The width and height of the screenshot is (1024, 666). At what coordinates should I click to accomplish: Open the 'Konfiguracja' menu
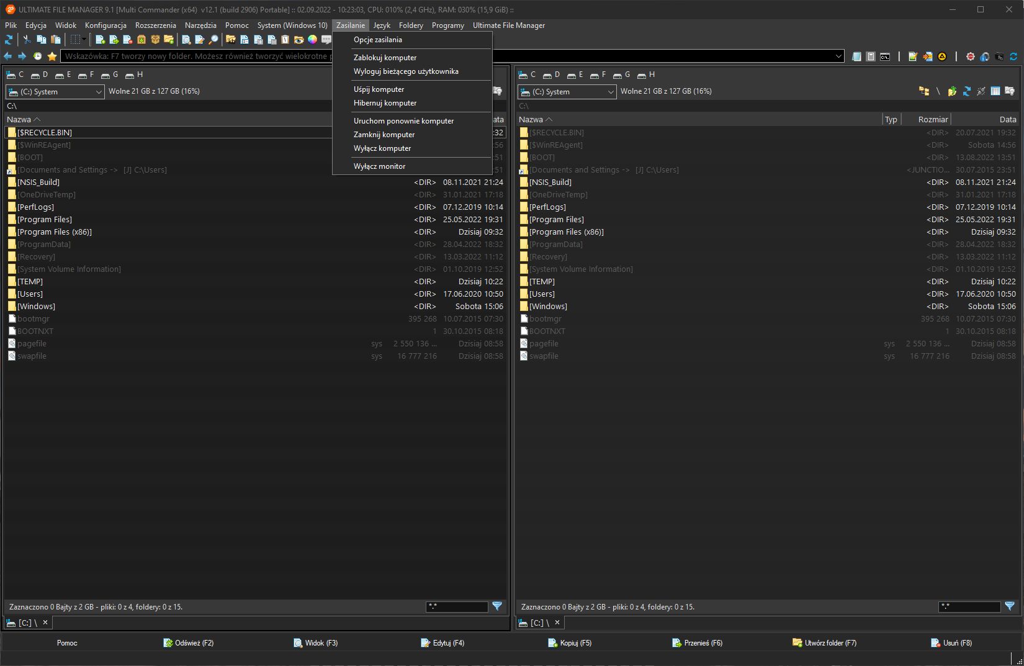click(106, 25)
